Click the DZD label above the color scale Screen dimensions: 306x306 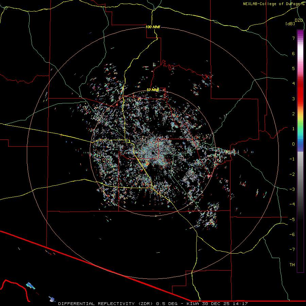299,20
